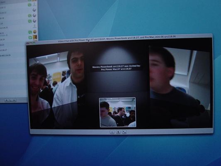The width and height of the screenshot is (221, 166).
Task: Switch the video chat to full screen
Action: [x=124, y=132]
